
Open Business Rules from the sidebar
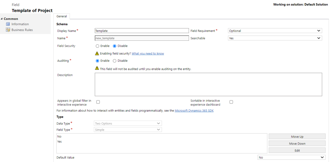[x=22, y=30]
